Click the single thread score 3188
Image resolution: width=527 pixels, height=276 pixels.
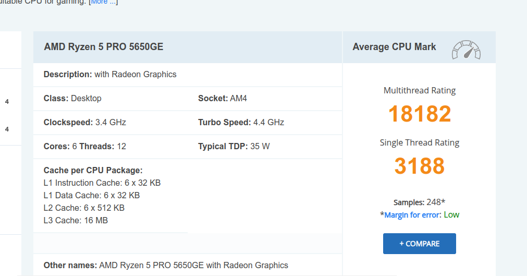(419, 166)
